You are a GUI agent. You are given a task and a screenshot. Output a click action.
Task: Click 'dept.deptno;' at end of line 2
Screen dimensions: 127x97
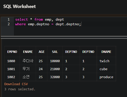(68, 24)
